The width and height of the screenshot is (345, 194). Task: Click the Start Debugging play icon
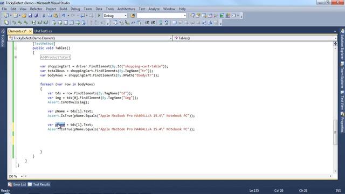99,16
